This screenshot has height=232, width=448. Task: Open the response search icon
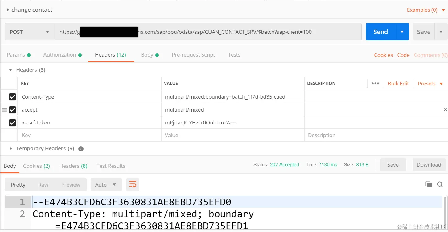pos(440,184)
